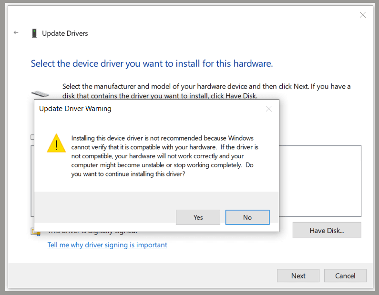This screenshot has height=295, width=379.
Task: Click the yellow warning triangle icon
Action: pyautogui.click(x=56, y=143)
